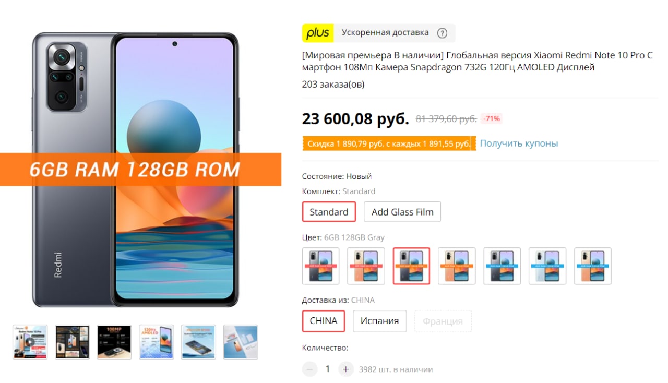Select the selected 6GB 128GB Gray swatch
Screen dimensions: 668x383
[411, 266]
